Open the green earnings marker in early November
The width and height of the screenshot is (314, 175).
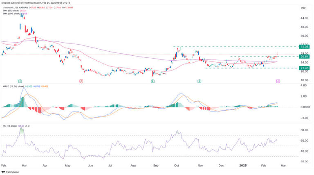199,82
